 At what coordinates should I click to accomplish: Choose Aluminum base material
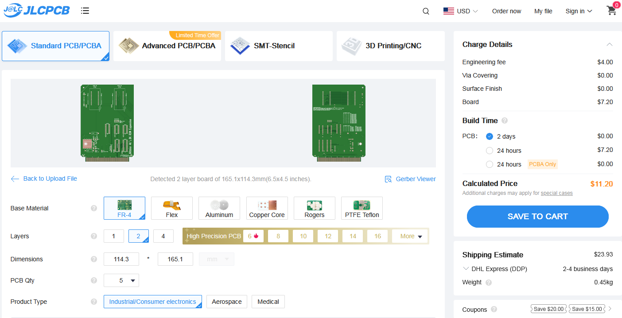click(x=219, y=208)
